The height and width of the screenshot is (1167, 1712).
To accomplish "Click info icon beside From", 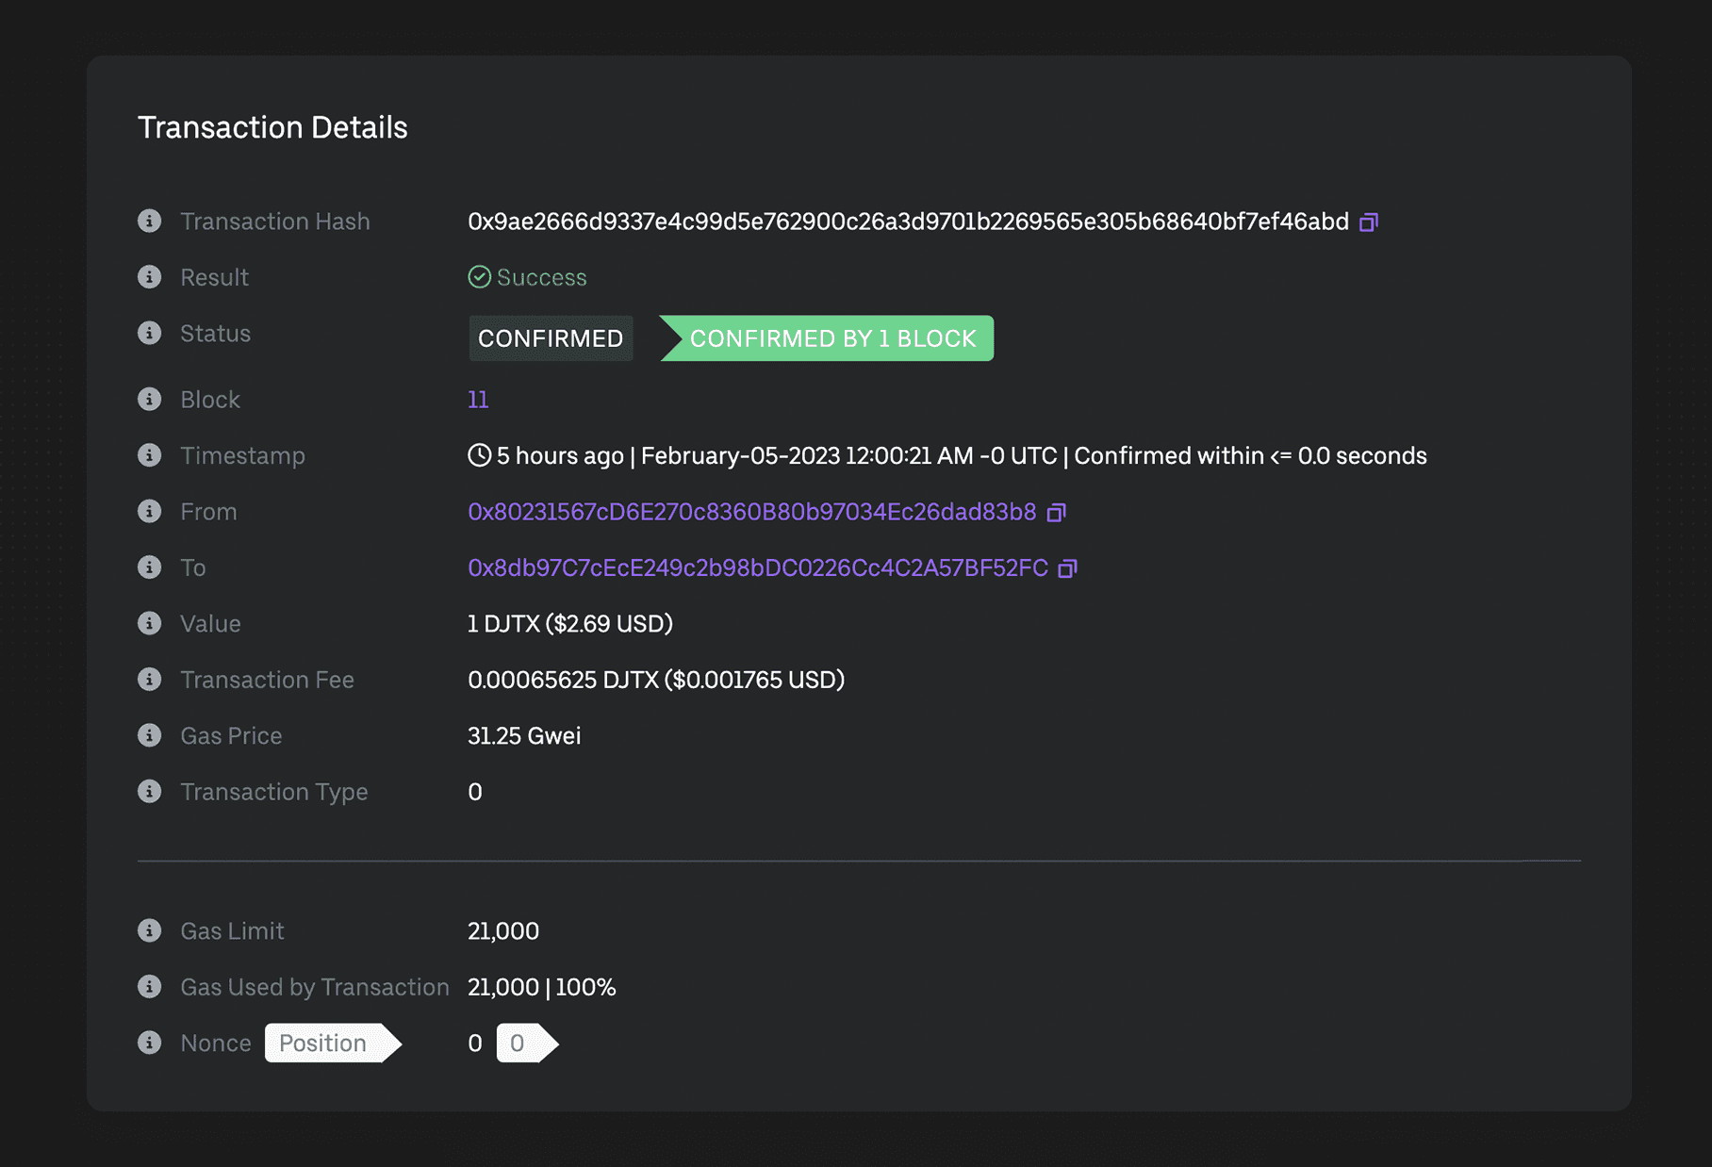I will point(149,511).
